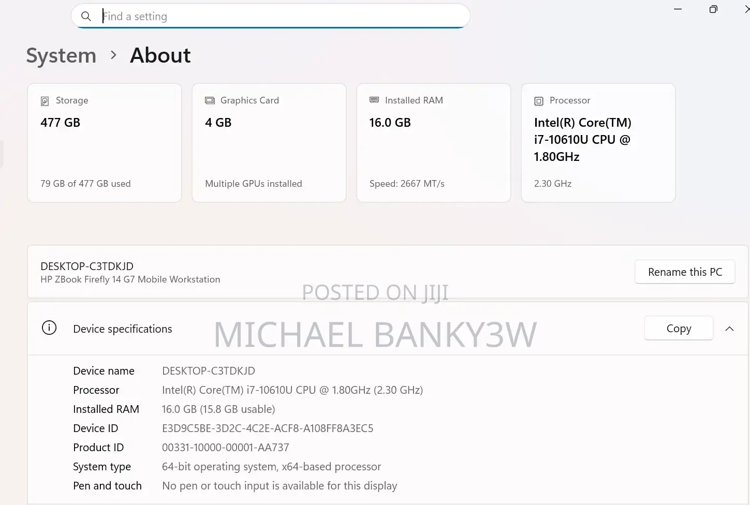The image size is (750, 505).
Task: Click the Processor chip icon
Action: (x=539, y=101)
